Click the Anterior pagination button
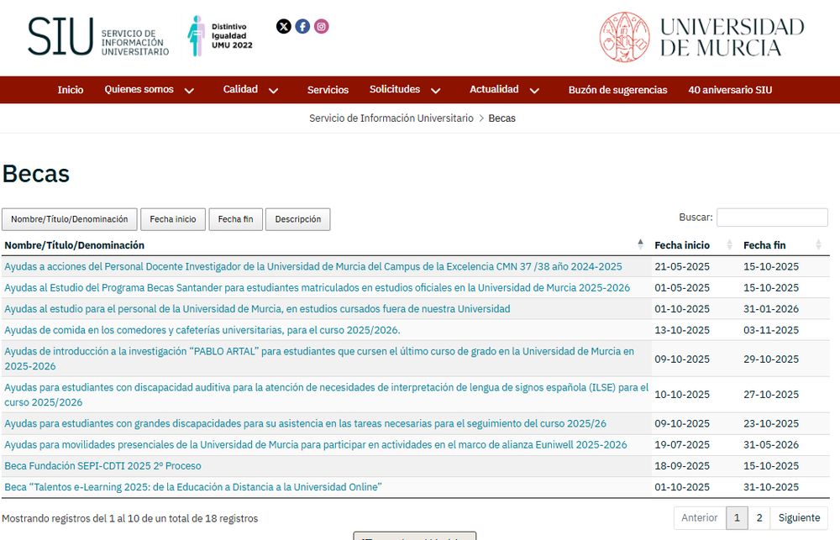The image size is (840, 540). (x=700, y=518)
